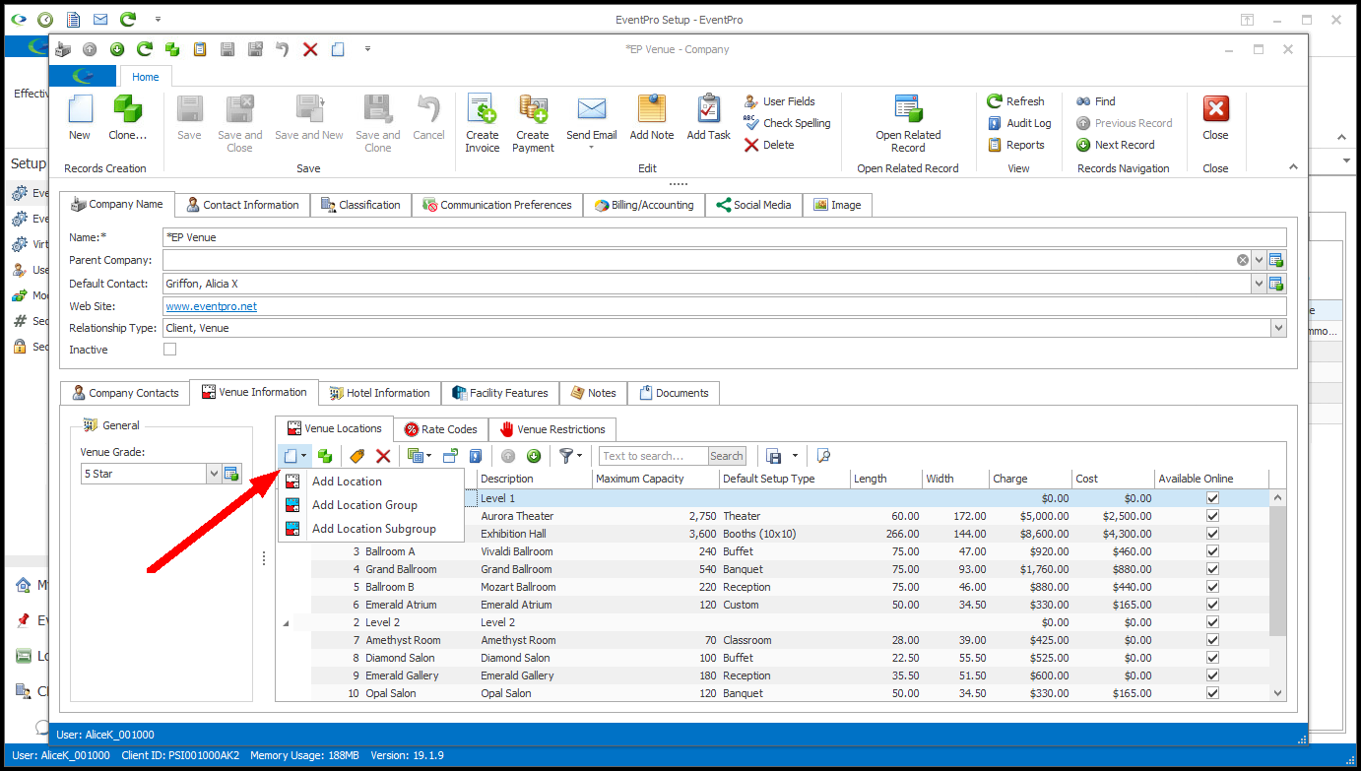Click the clipboard icon in company window quick access bar
The height and width of the screenshot is (771, 1361).
coord(200,49)
